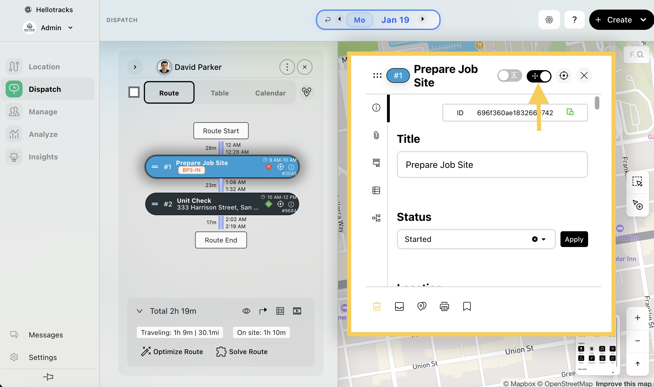Screen dimensions: 654x387
Task: Click the bookmark icon in job footer
Action: click(x=467, y=306)
